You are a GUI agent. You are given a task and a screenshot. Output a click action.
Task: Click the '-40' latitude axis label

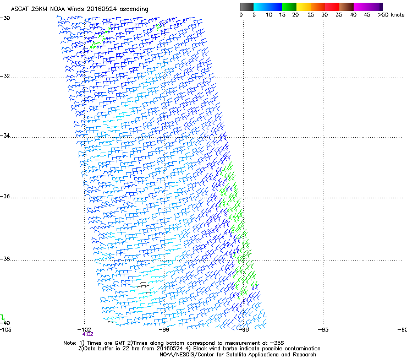5,323
